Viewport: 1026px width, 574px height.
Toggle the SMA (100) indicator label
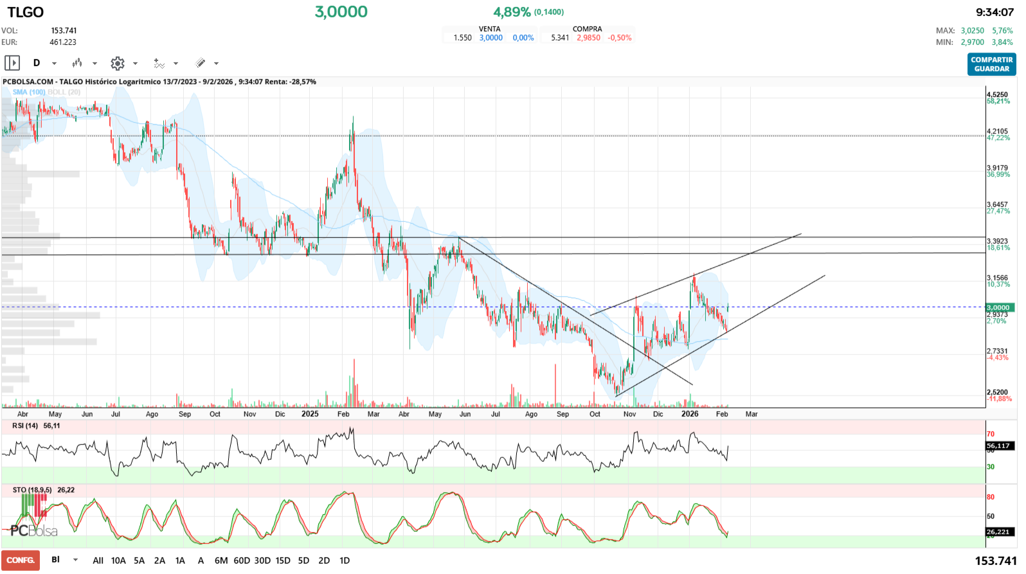29,92
